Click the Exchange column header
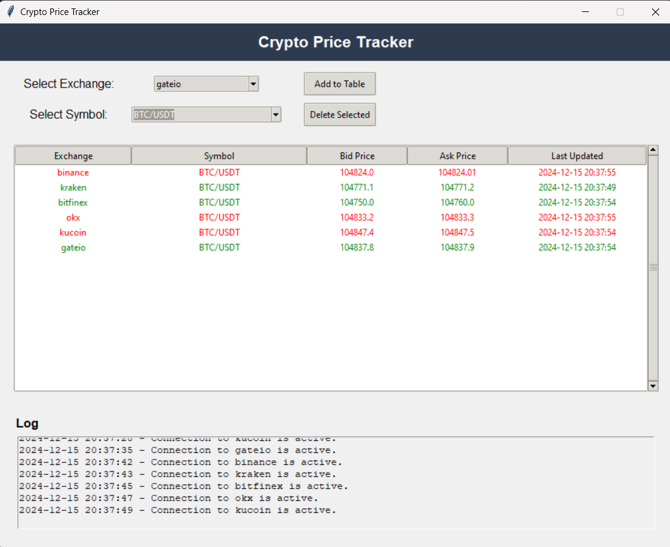The width and height of the screenshot is (670, 547). point(73,155)
